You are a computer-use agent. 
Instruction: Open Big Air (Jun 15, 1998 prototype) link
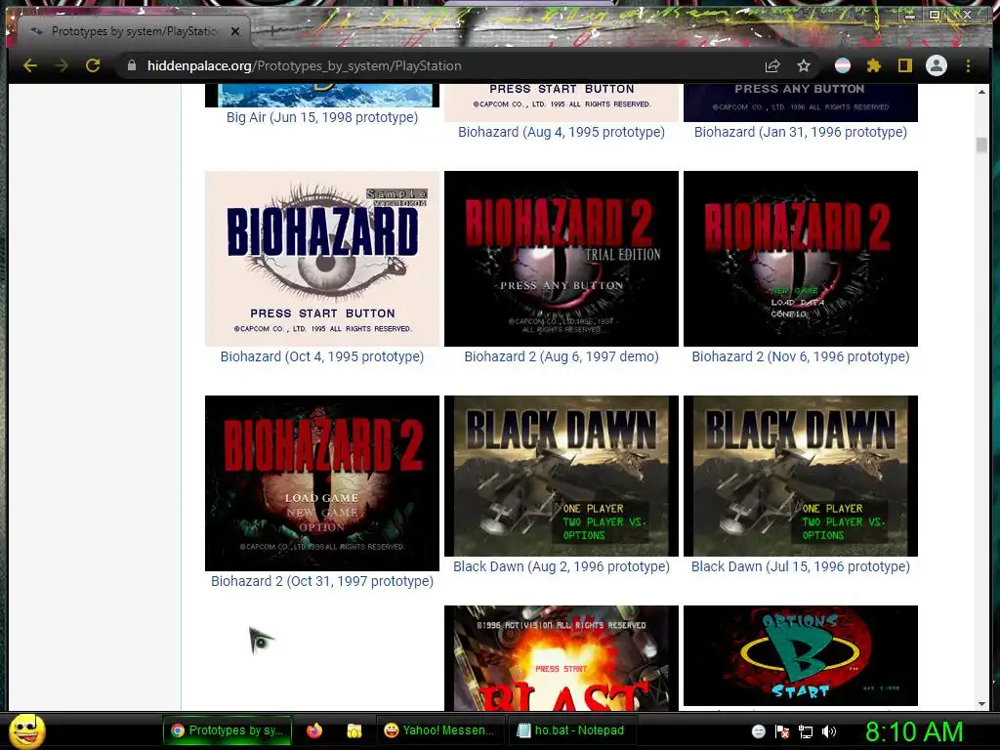[x=322, y=117]
